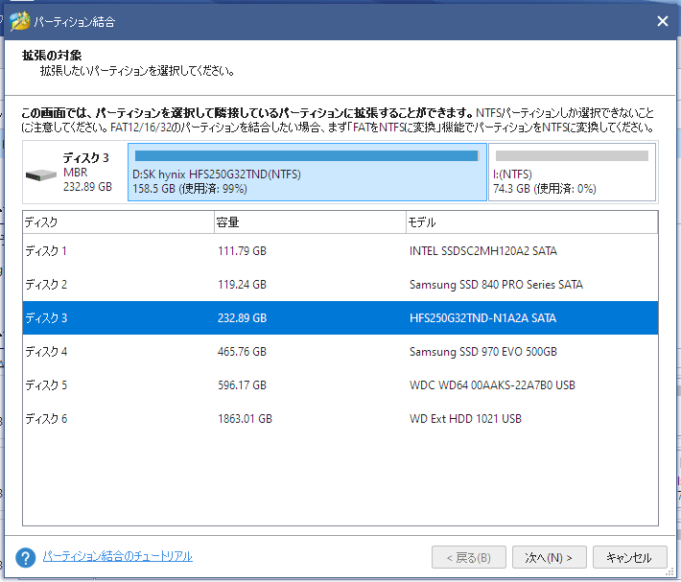The height and width of the screenshot is (582, 681).
Task: Select the D:SK hynix HFS250G32TND partition block
Action: click(x=307, y=173)
